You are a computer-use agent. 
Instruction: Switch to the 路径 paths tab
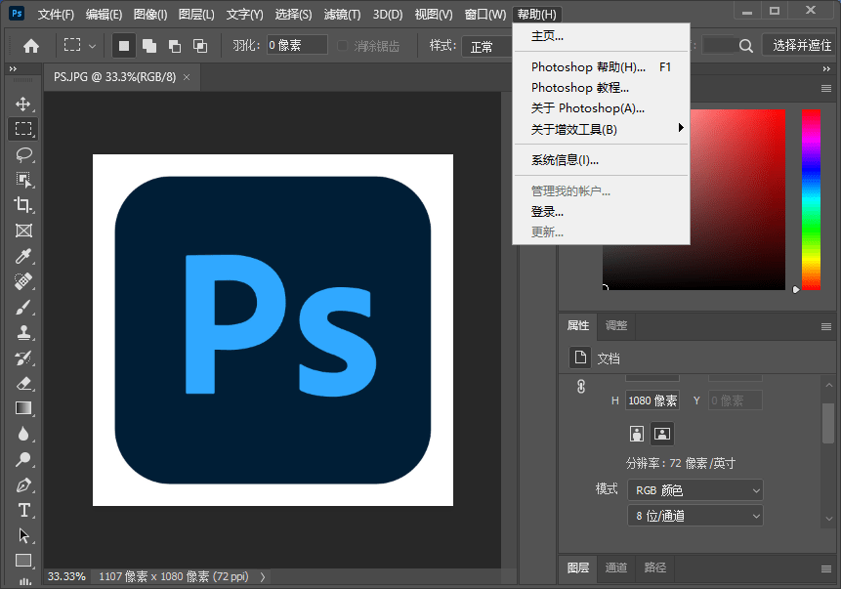pos(654,567)
